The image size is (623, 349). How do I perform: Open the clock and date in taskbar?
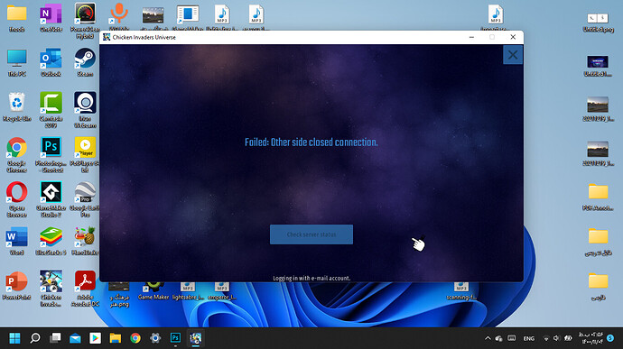click(590, 338)
